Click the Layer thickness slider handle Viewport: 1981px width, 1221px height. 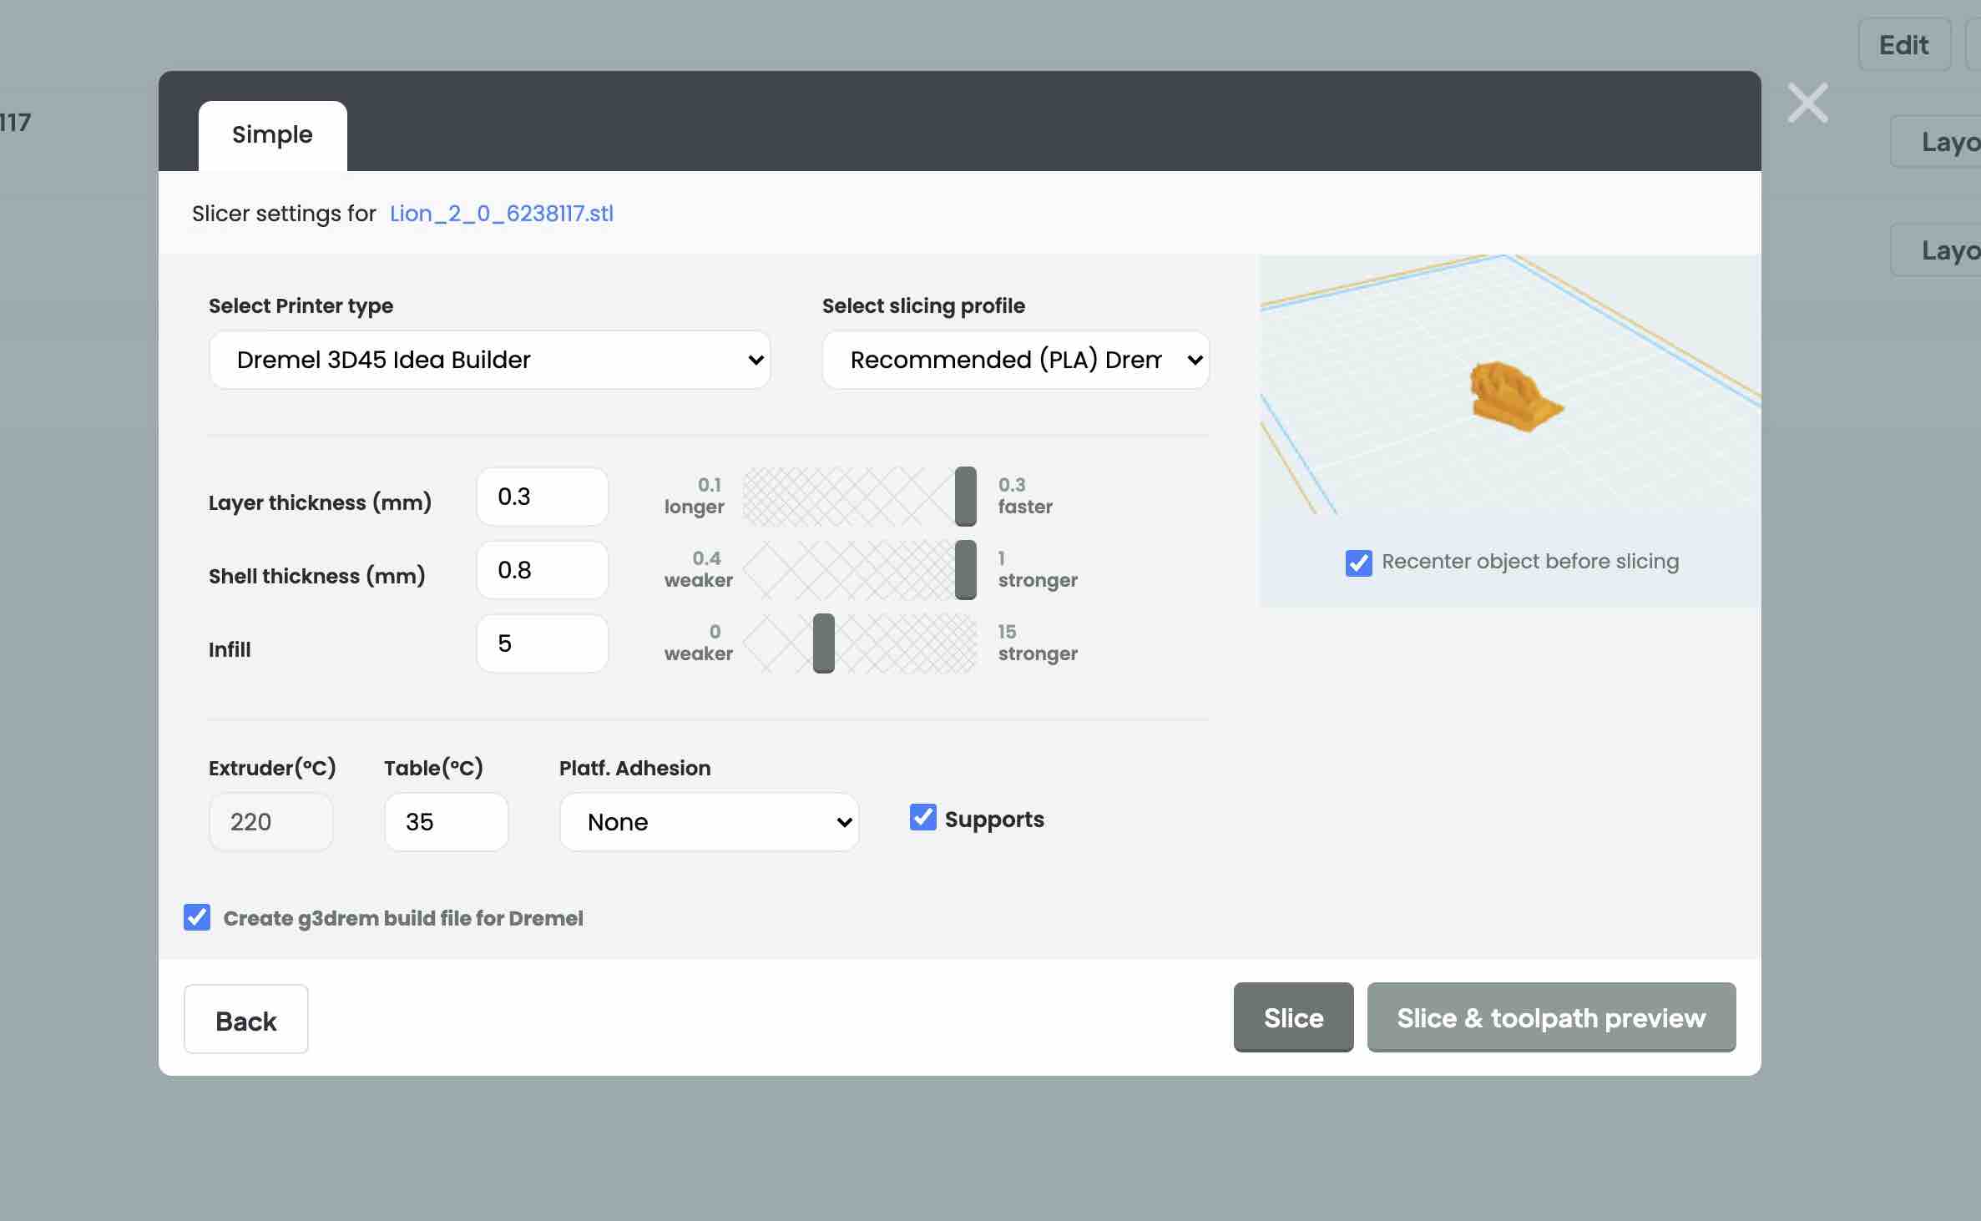click(x=965, y=497)
